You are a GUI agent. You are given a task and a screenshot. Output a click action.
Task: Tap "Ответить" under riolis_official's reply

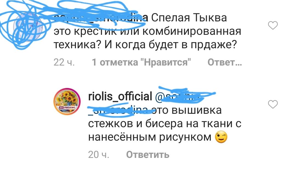tap(147, 155)
